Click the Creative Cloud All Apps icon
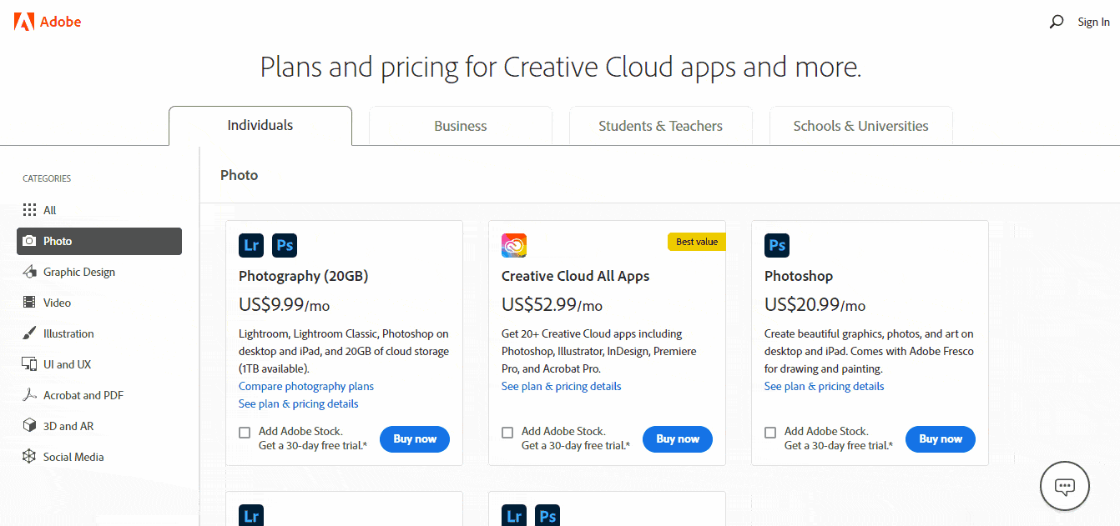Viewport: 1120px width, 526px height. tap(514, 245)
